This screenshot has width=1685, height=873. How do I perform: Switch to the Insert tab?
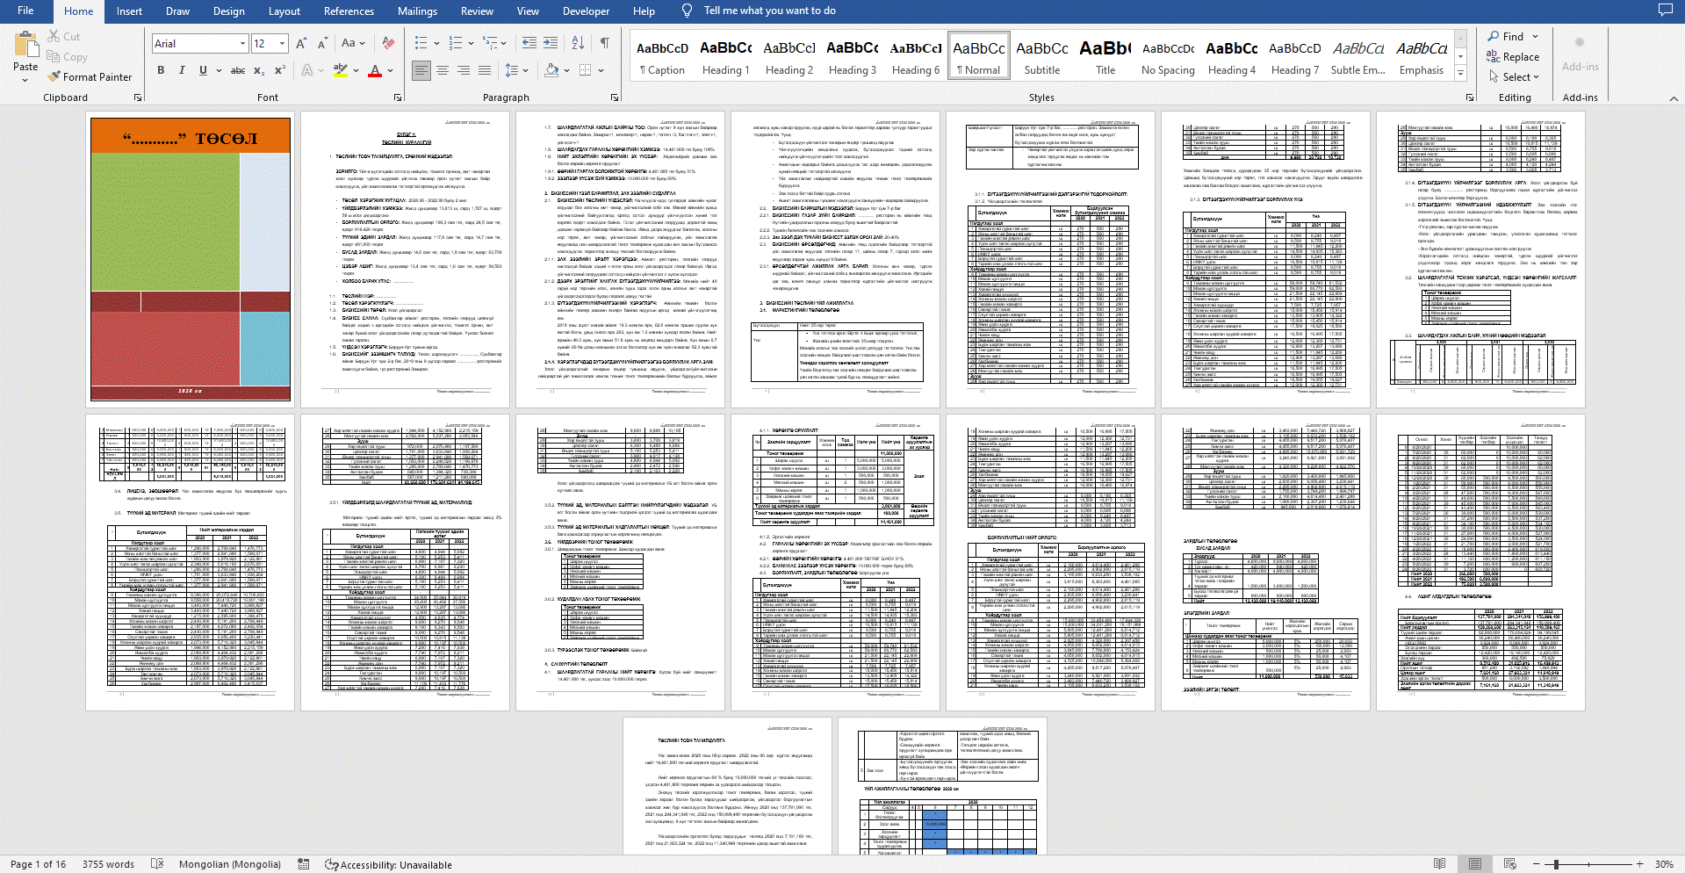tap(129, 11)
